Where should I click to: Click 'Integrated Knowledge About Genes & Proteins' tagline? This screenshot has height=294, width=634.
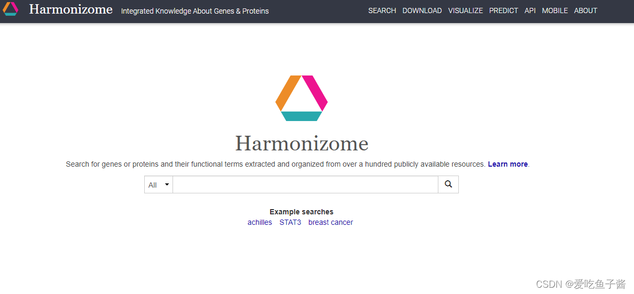click(x=195, y=11)
